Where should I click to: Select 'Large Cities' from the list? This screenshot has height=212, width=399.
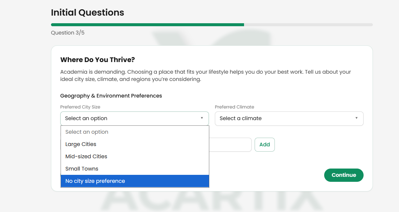point(80,144)
